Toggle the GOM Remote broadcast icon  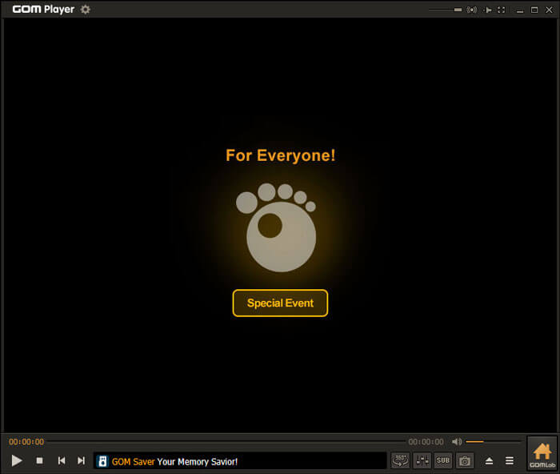coord(471,10)
